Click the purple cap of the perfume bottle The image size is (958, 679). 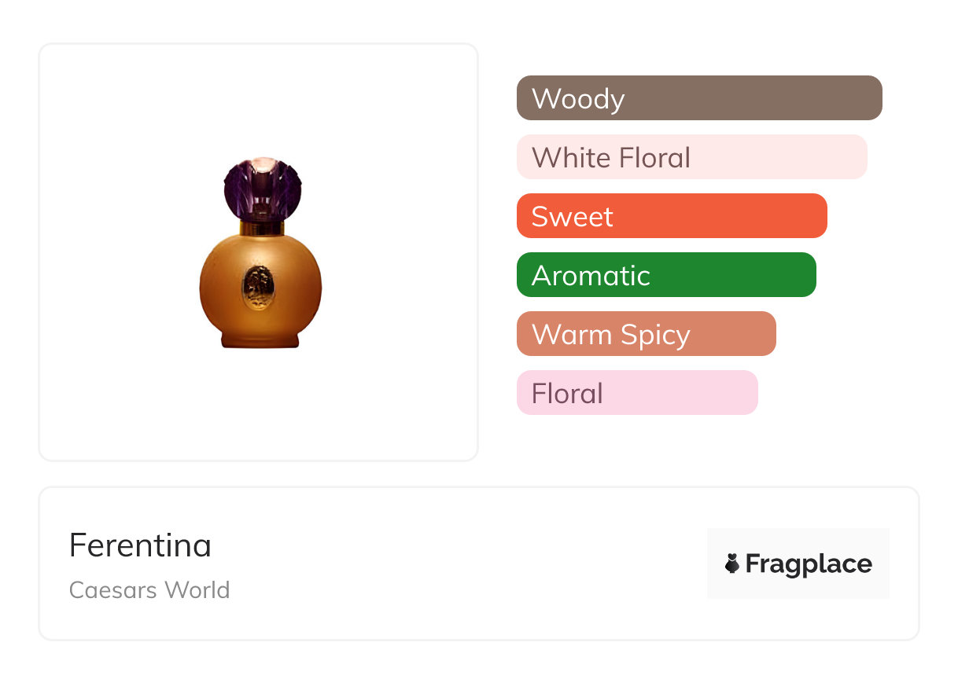263,189
